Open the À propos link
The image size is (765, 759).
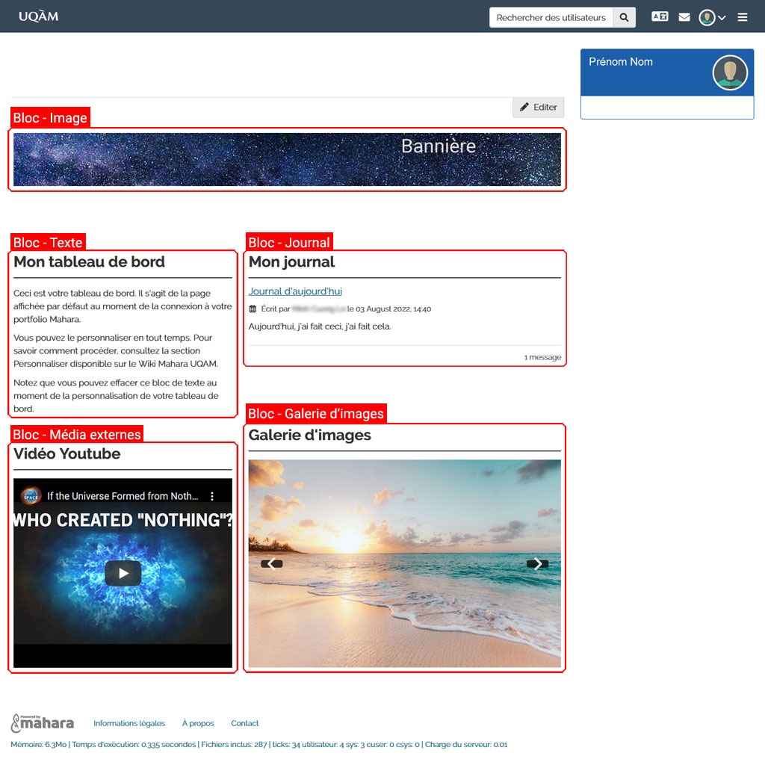[x=198, y=723]
